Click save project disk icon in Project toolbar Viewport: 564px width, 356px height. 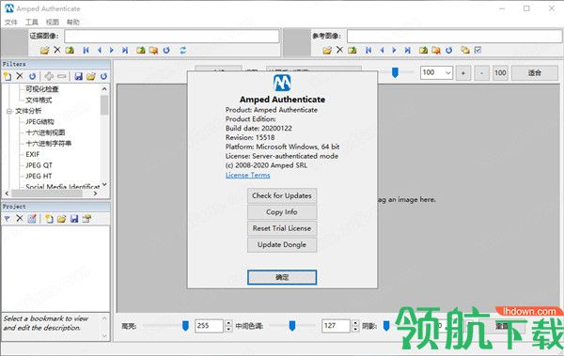coord(74,219)
